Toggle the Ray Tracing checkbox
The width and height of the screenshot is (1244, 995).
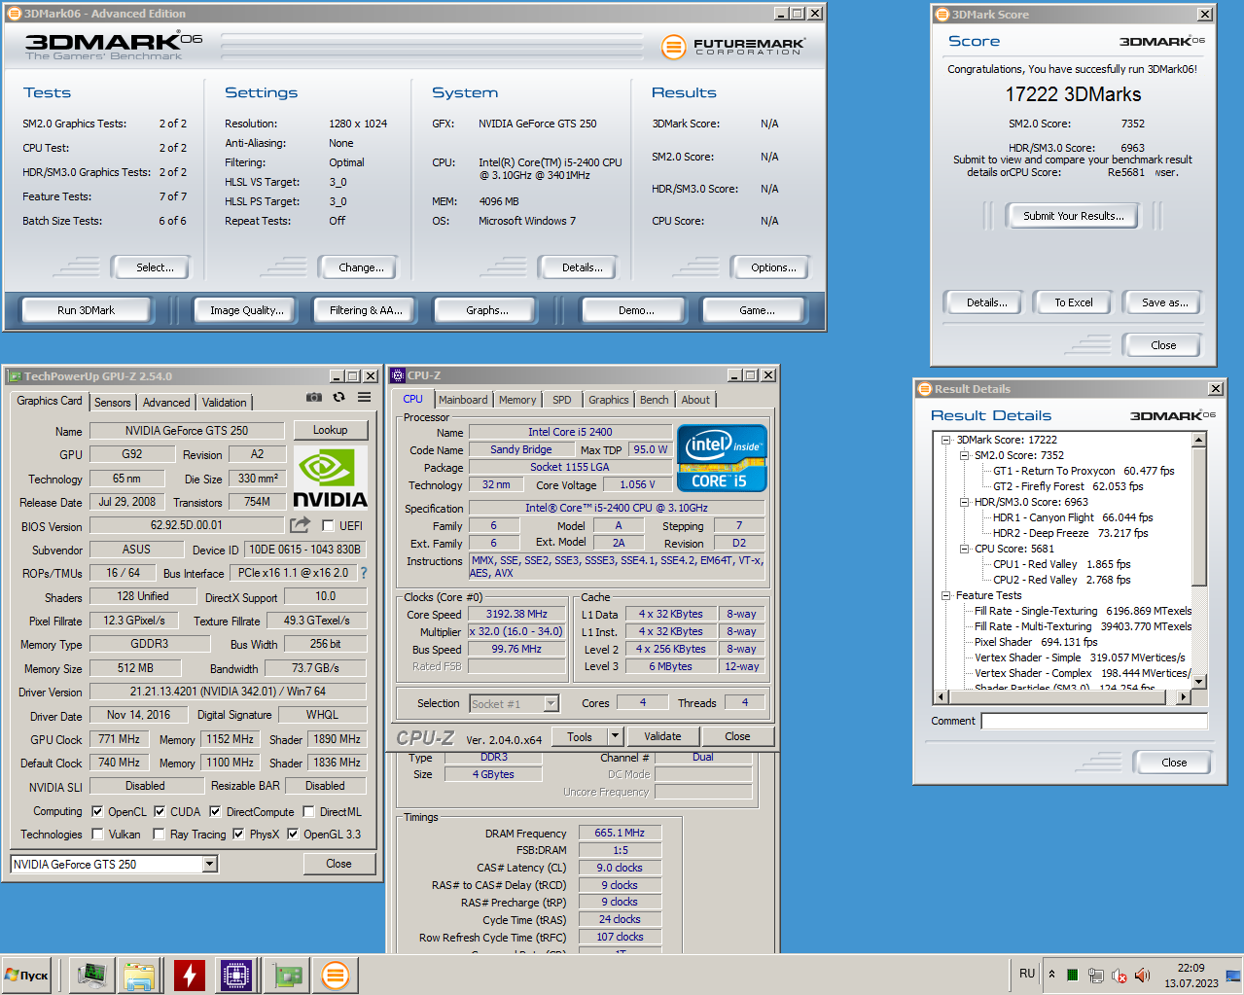(x=160, y=834)
